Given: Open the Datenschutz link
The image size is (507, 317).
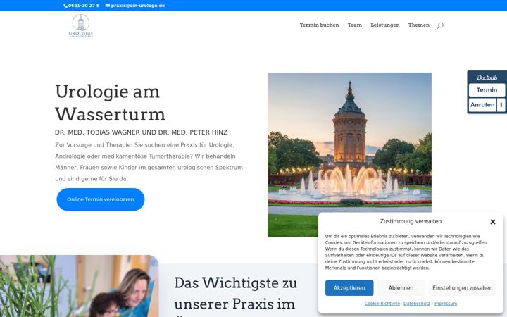Looking at the screenshot, I should tap(417, 304).
